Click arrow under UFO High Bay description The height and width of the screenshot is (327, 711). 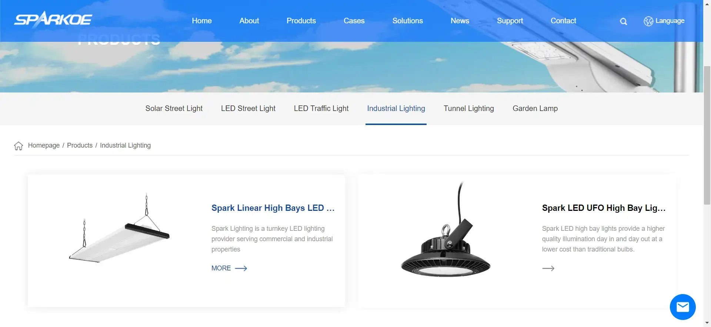[548, 268]
